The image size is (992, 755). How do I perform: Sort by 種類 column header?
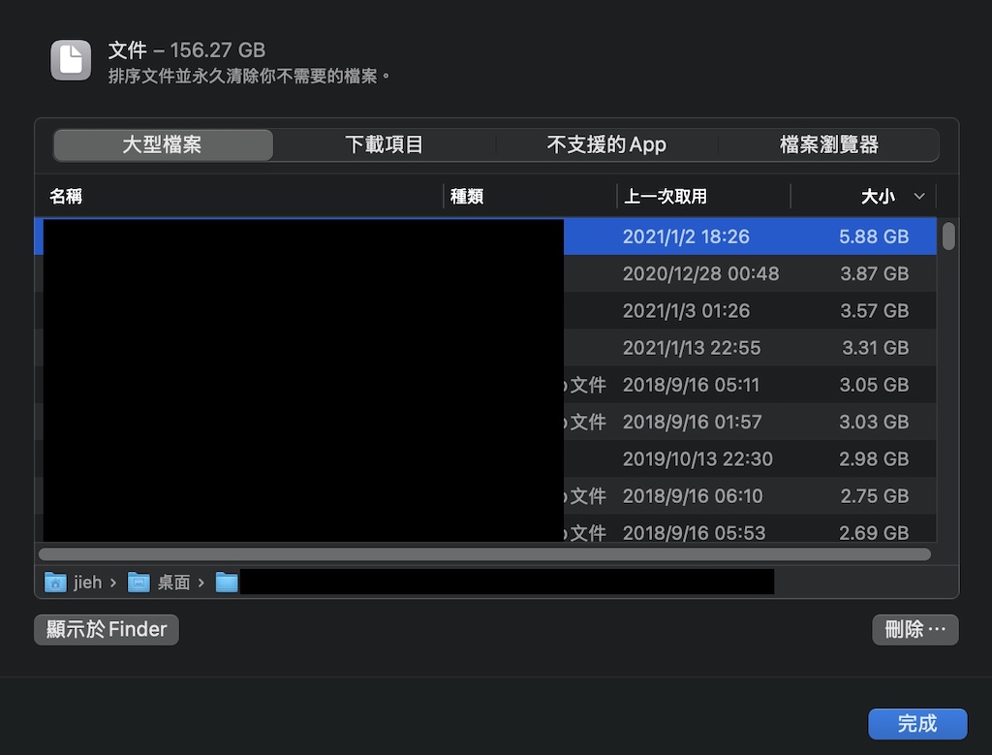[467, 197]
